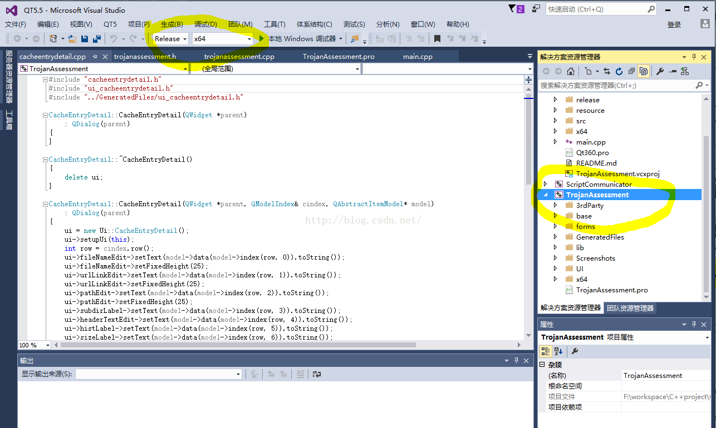The height and width of the screenshot is (428, 716).
Task: Expand the ScriptCommunicator project node
Action: coord(545,184)
